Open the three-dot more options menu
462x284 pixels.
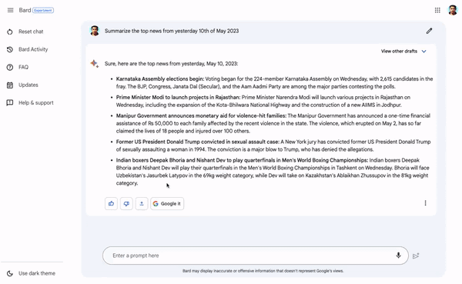pos(425,203)
